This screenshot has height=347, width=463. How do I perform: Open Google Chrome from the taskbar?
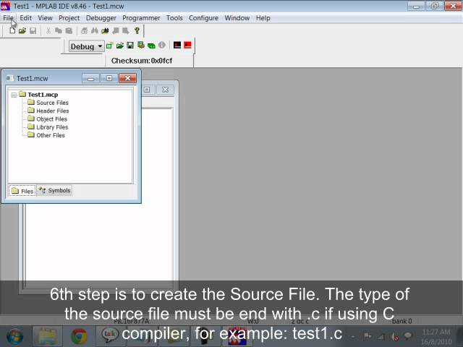tap(79, 337)
